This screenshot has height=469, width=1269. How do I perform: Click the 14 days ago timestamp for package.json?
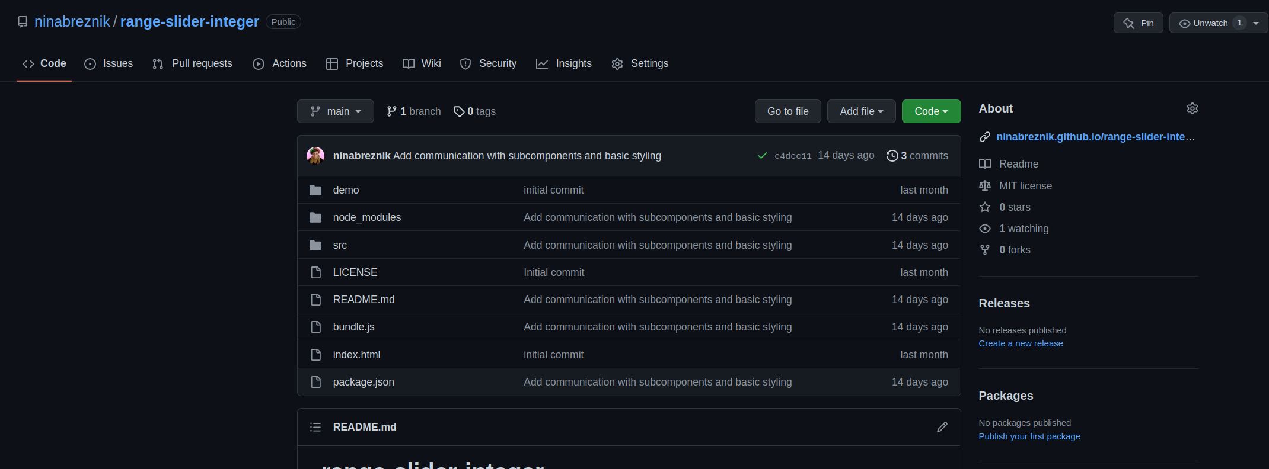(x=920, y=382)
